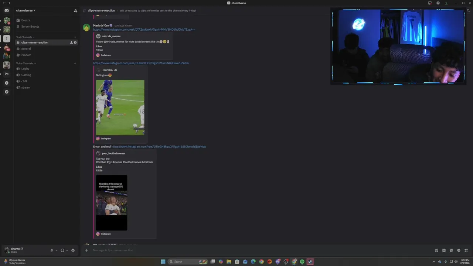Deafen with headphones icon
This screenshot has width=473, height=266.
click(62, 250)
